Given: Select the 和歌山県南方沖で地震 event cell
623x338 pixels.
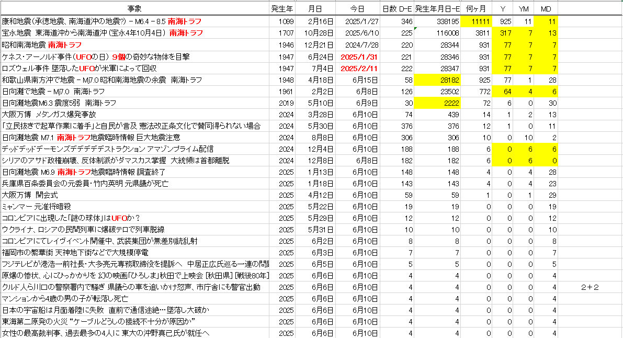Looking at the screenshot, I should coord(134,80).
